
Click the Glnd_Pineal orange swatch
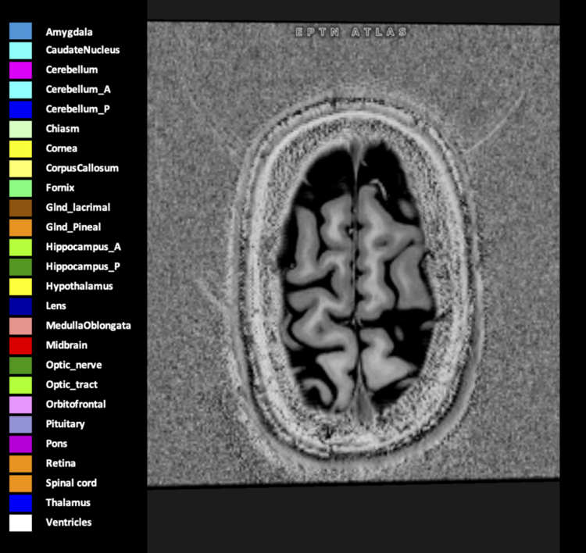point(20,227)
